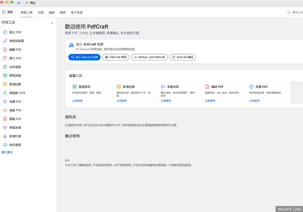Click the 準備表單 card icon
The width and height of the screenshot is (303, 212).
tap(163, 87)
